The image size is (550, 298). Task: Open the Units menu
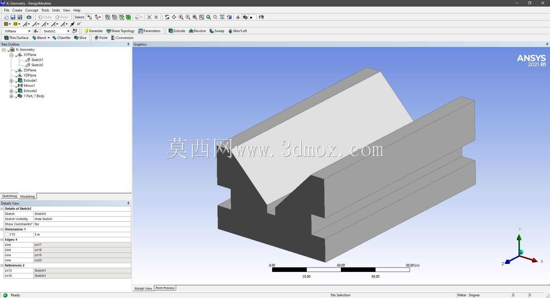coord(56,10)
